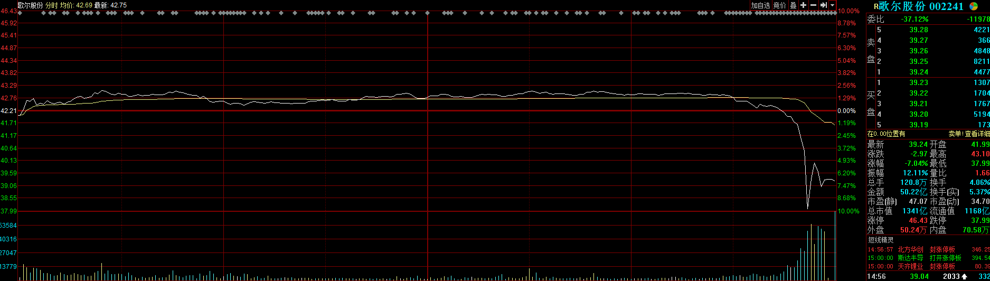
Task: Click the minus zoom-out chart icon
Action: [813, 5]
